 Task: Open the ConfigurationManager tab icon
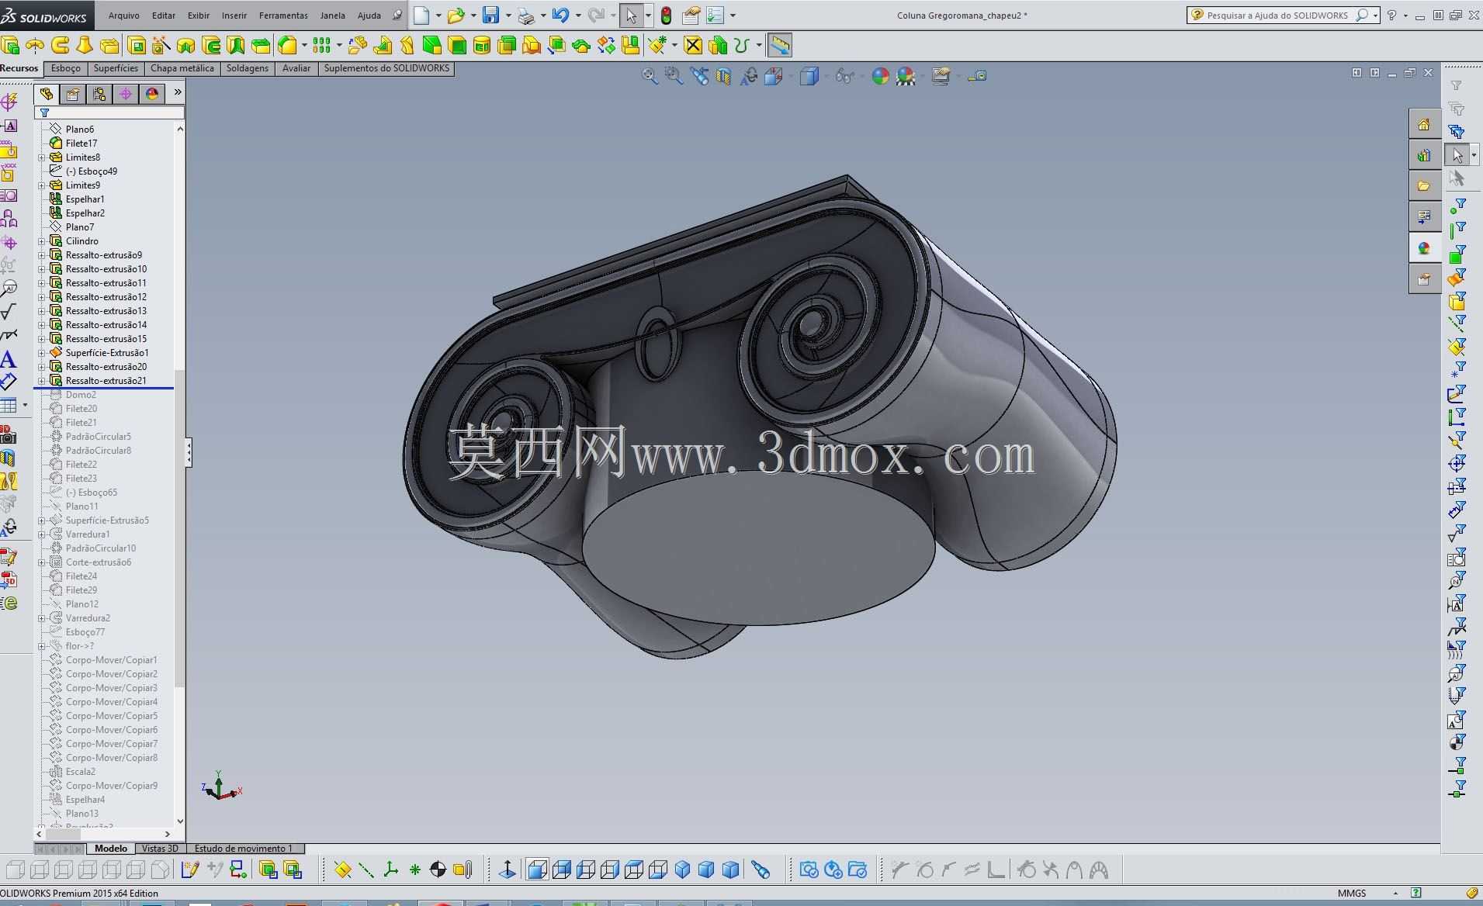click(x=99, y=94)
